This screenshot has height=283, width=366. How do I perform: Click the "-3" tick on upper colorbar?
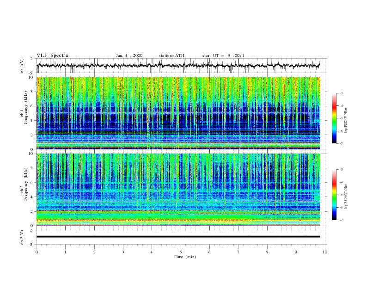[341, 93]
